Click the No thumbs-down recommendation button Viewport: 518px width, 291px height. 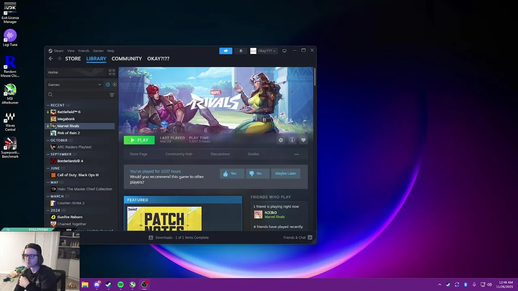(257, 173)
